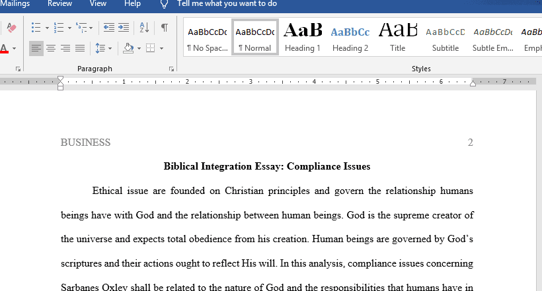This screenshot has width=542, height=291.
Task: Toggle Show/Hide paragraph marks
Action: click(x=165, y=27)
